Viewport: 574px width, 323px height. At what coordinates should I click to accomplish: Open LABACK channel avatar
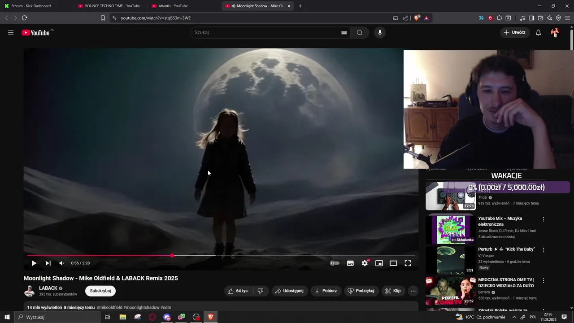click(x=30, y=291)
